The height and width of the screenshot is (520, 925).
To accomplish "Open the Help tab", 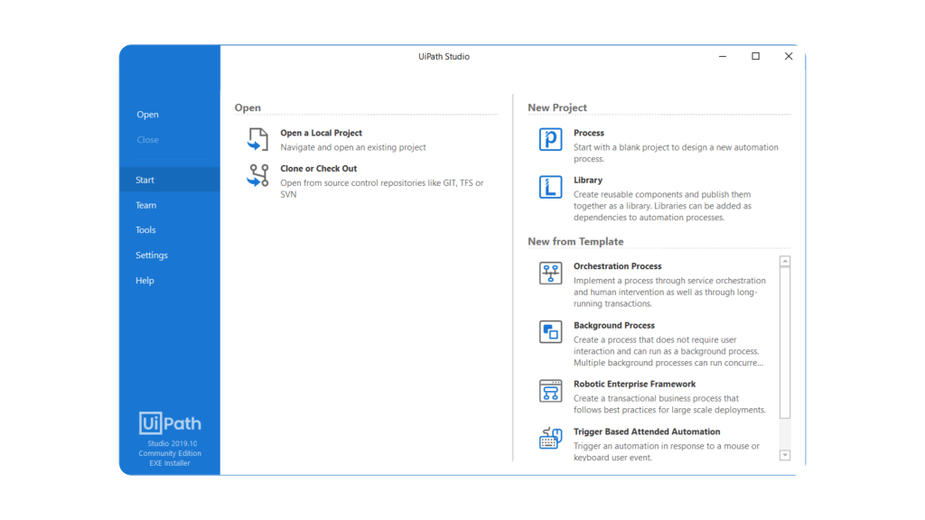I will [145, 281].
